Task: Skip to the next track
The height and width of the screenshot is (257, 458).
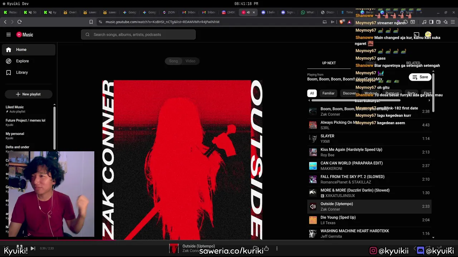Action: point(33,248)
